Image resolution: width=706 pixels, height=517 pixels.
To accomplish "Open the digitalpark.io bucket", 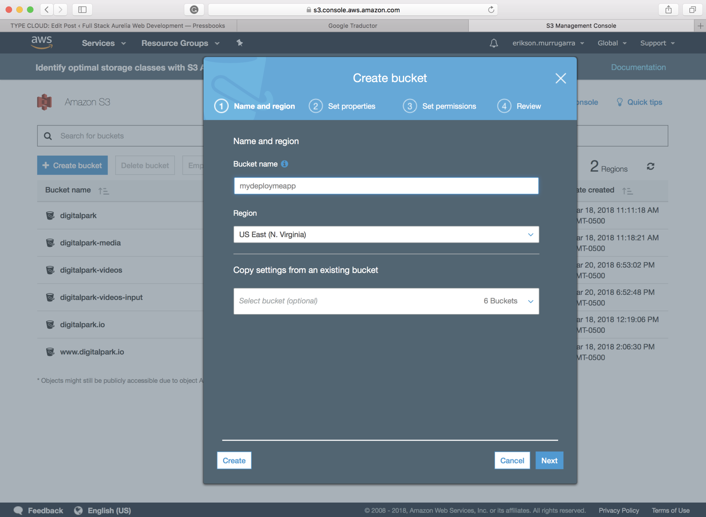I will [x=83, y=325].
